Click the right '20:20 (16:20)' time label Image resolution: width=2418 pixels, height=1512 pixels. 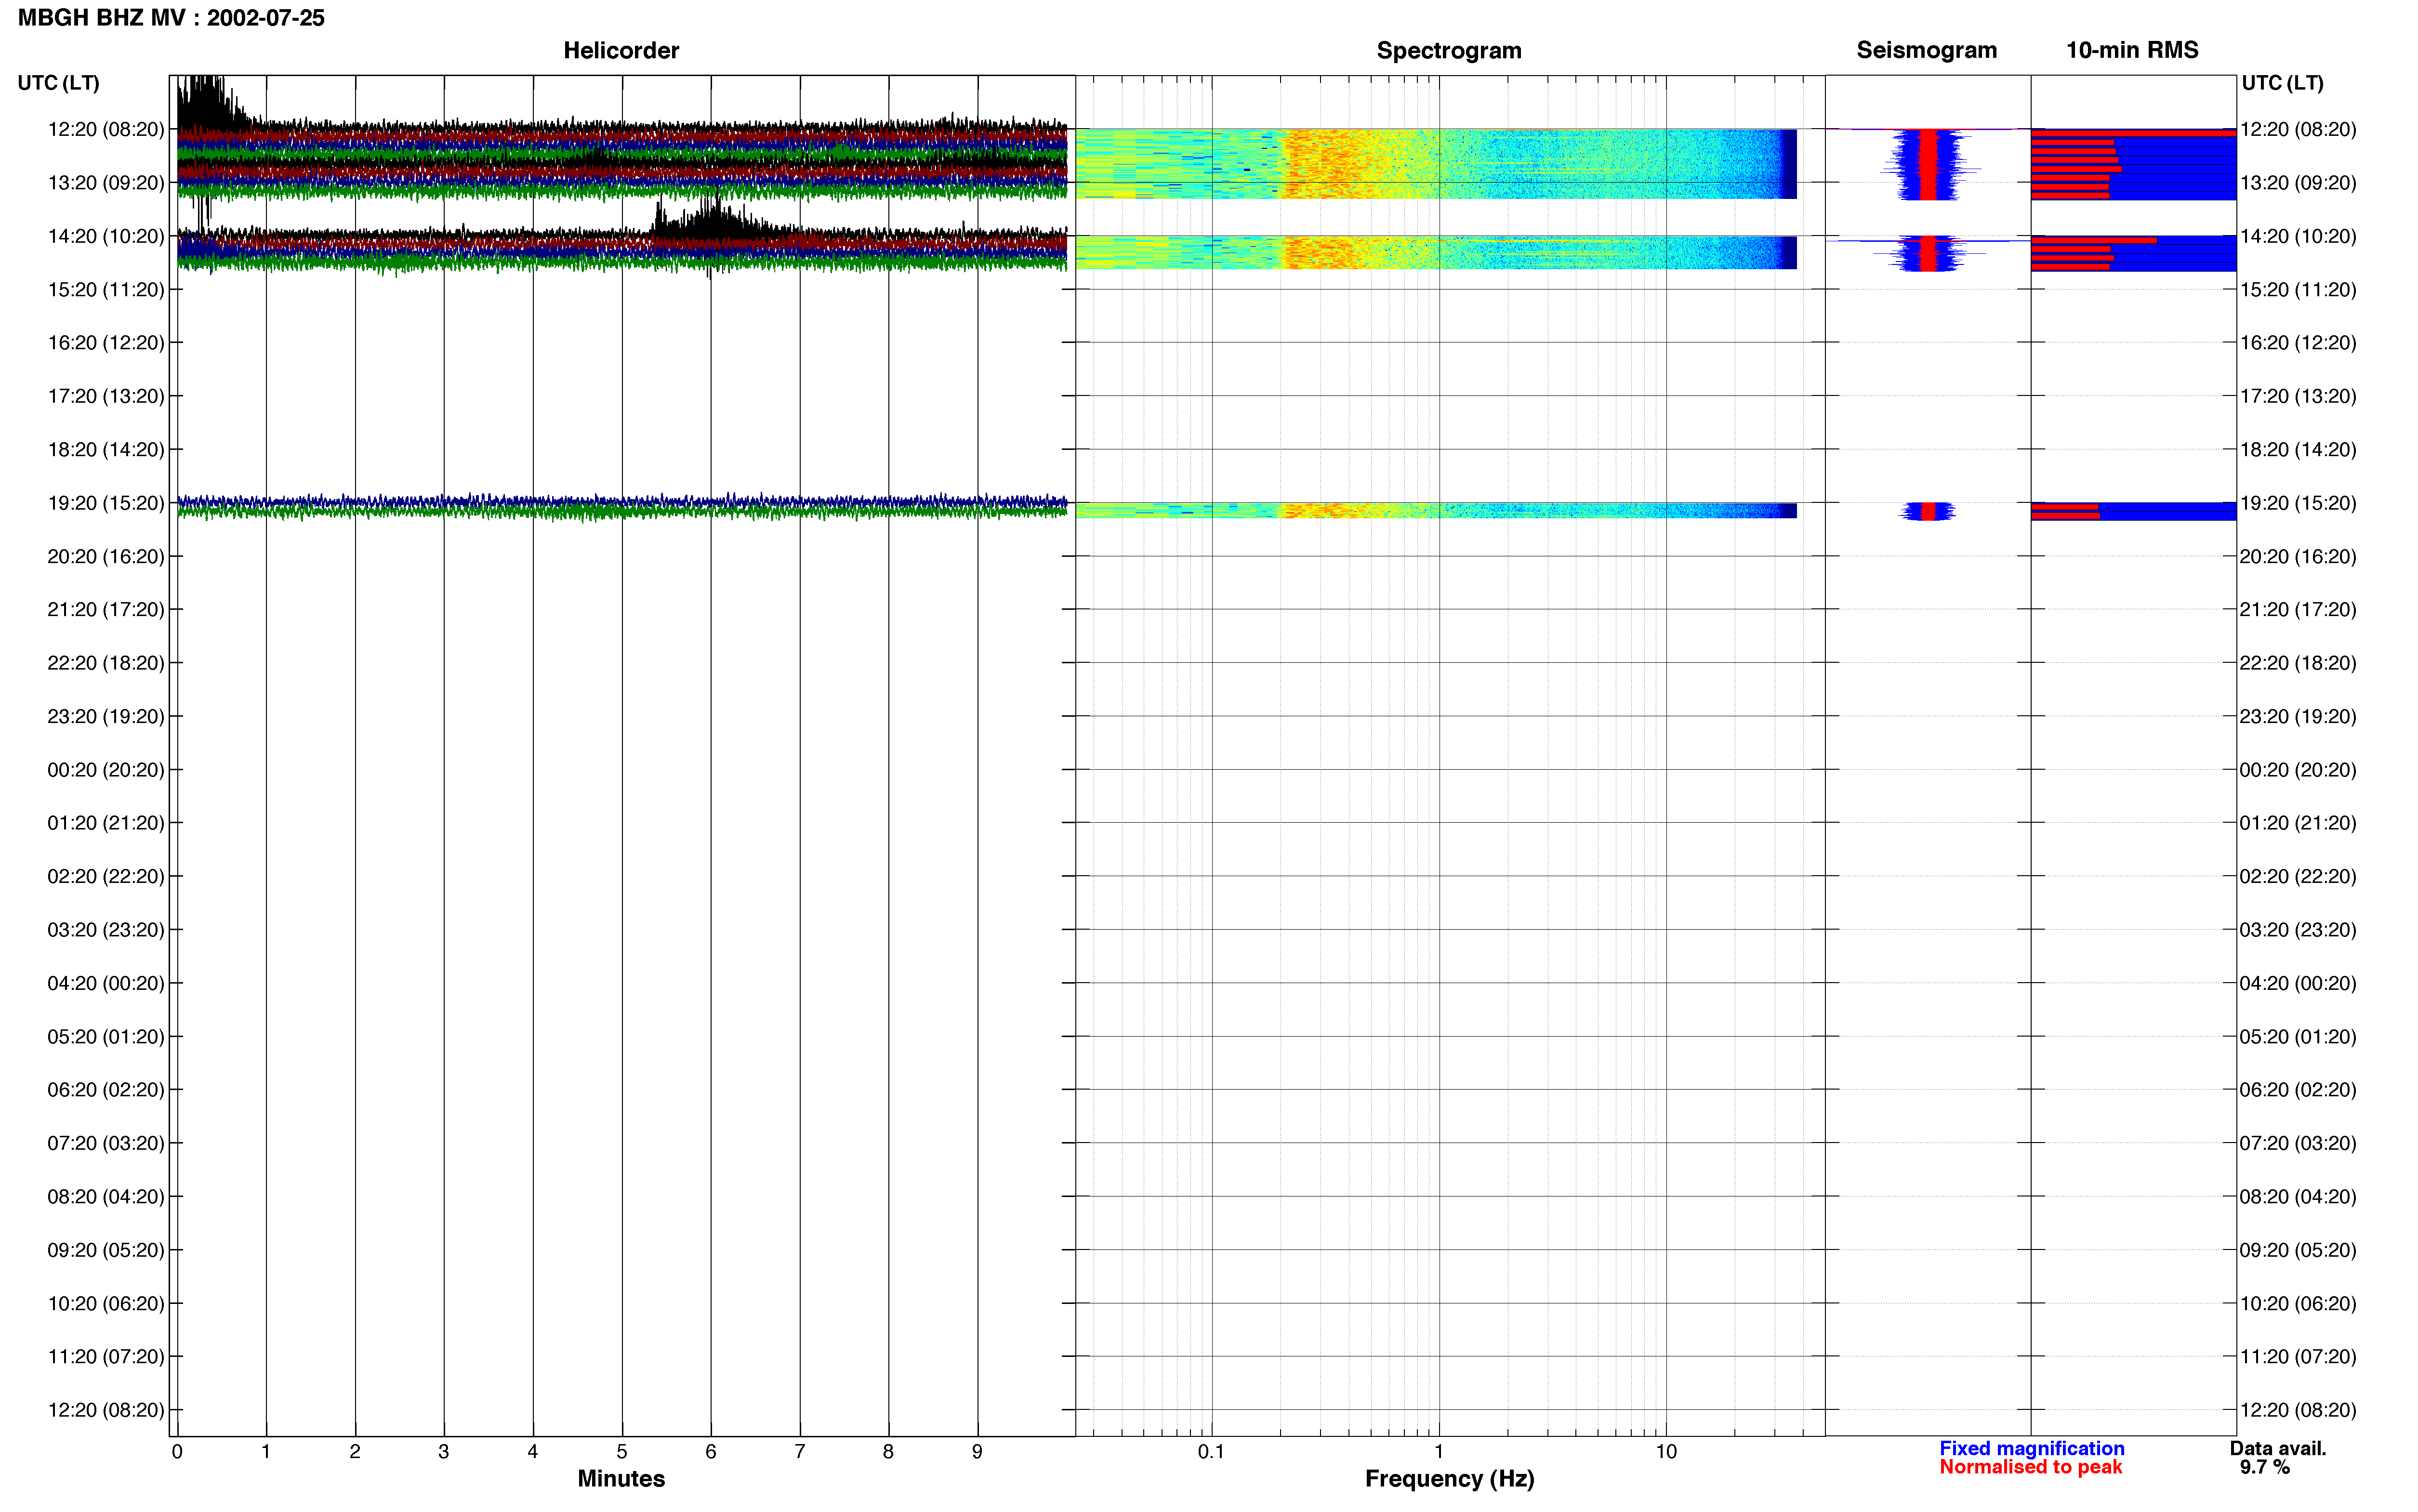tap(2298, 556)
